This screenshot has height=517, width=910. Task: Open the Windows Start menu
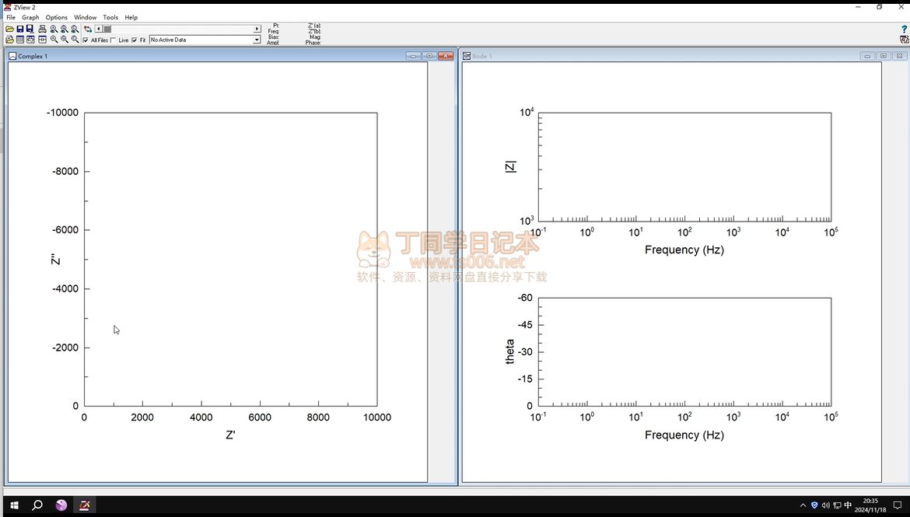tap(14, 505)
